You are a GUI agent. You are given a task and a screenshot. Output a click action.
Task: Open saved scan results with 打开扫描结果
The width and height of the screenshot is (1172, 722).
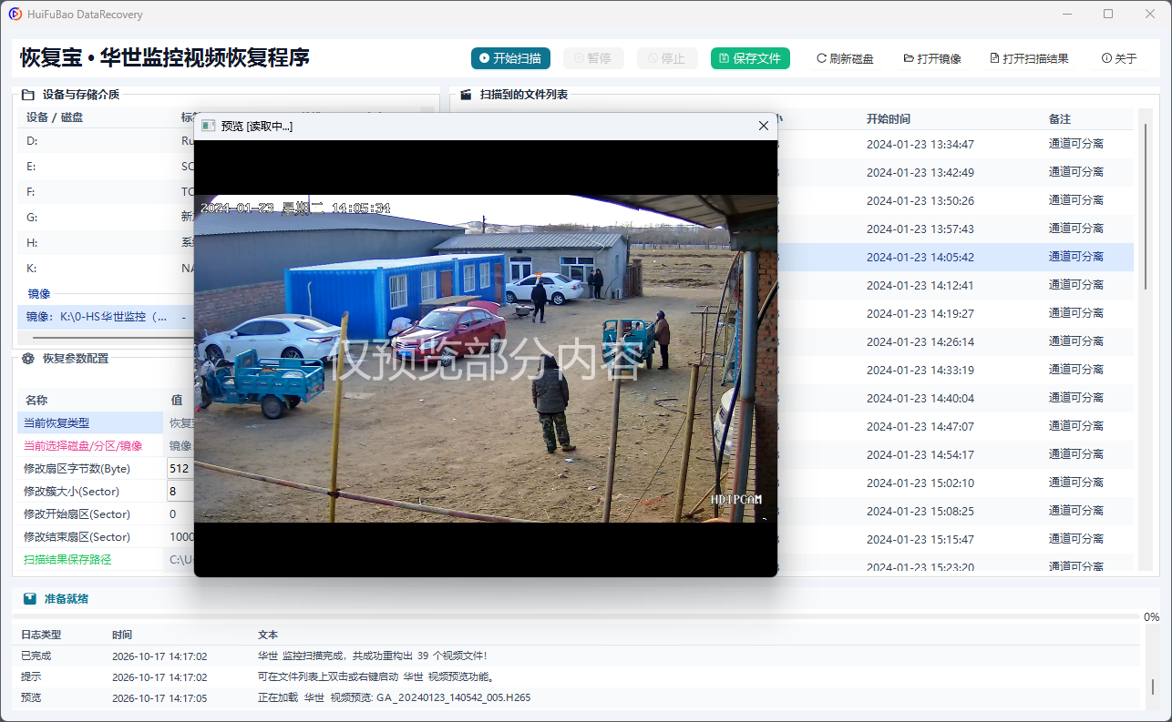click(x=1029, y=58)
